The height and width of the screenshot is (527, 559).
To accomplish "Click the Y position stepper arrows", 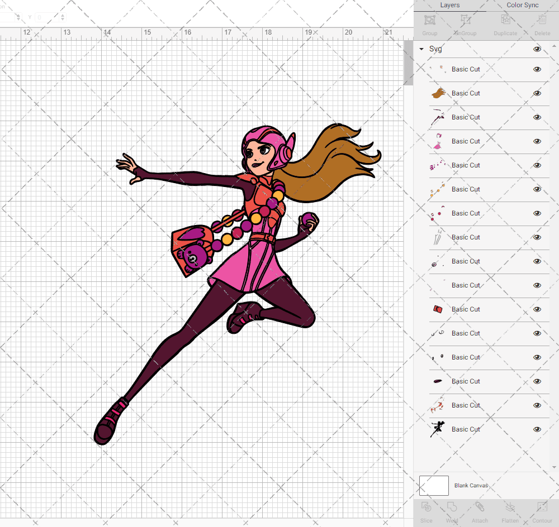I will click(63, 17).
